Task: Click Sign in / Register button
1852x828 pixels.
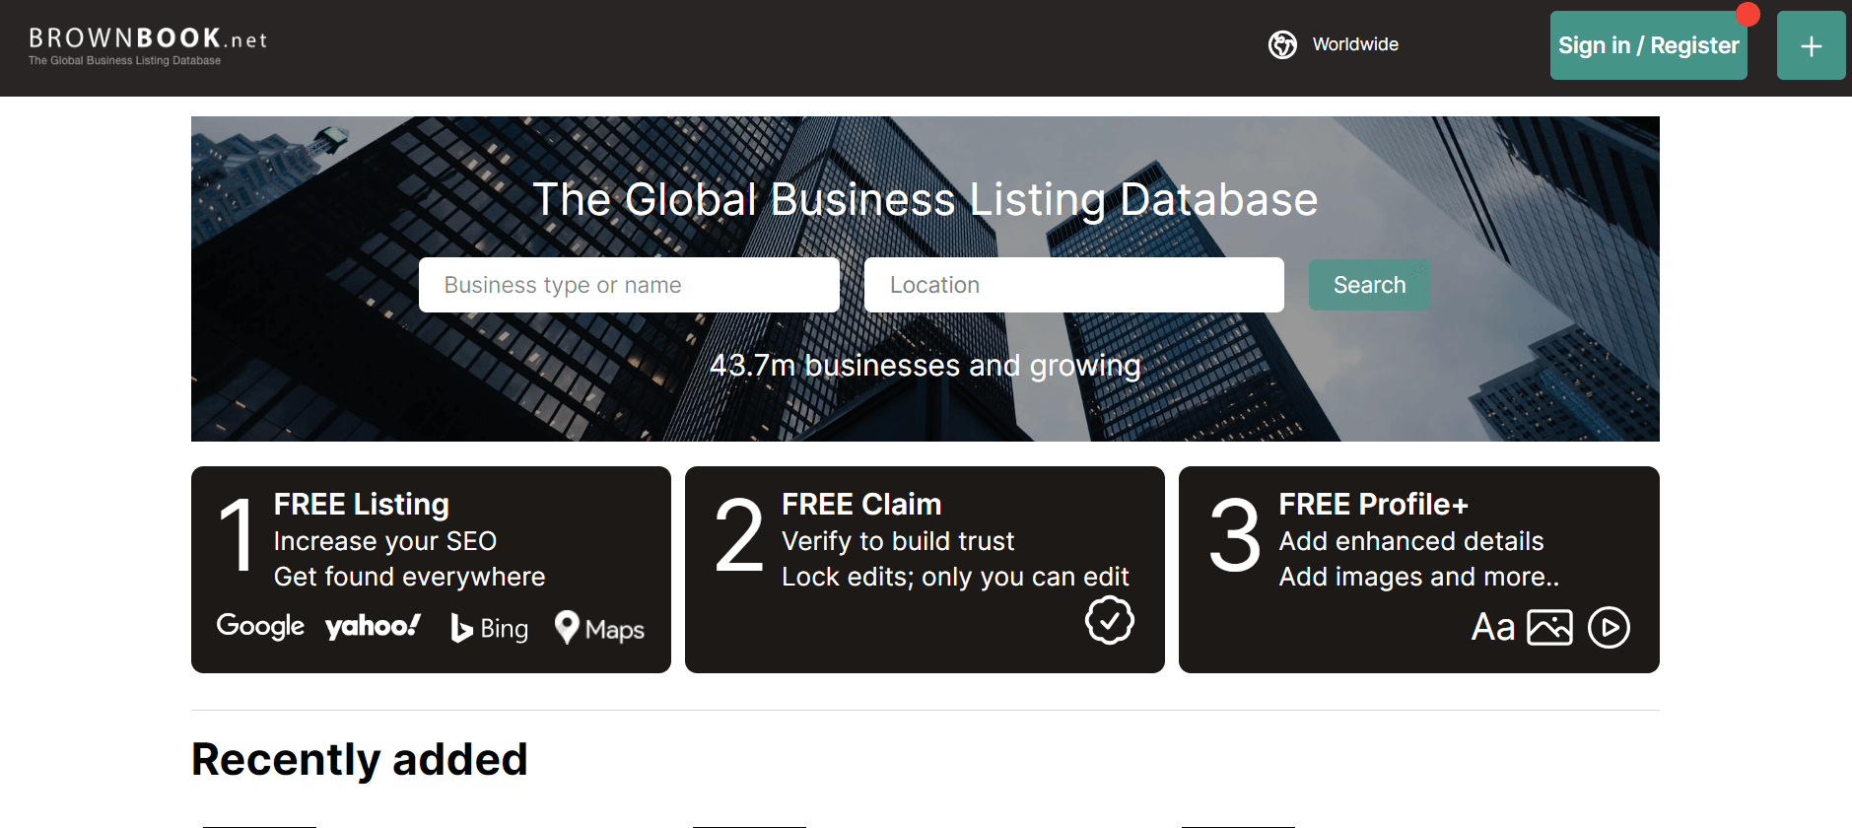Action: pyautogui.click(x=1648, y=45)
